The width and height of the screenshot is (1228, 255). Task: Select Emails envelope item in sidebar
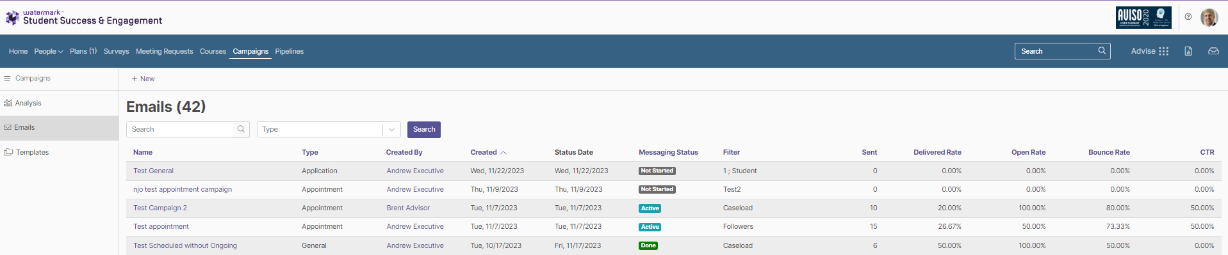coord(59,128)
